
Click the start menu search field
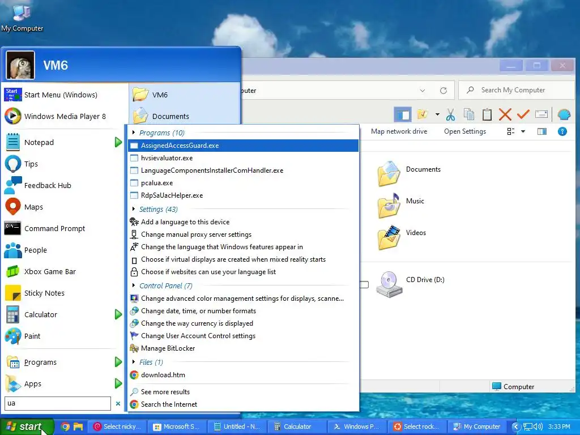pyautogui.click(x=58, y=403)
